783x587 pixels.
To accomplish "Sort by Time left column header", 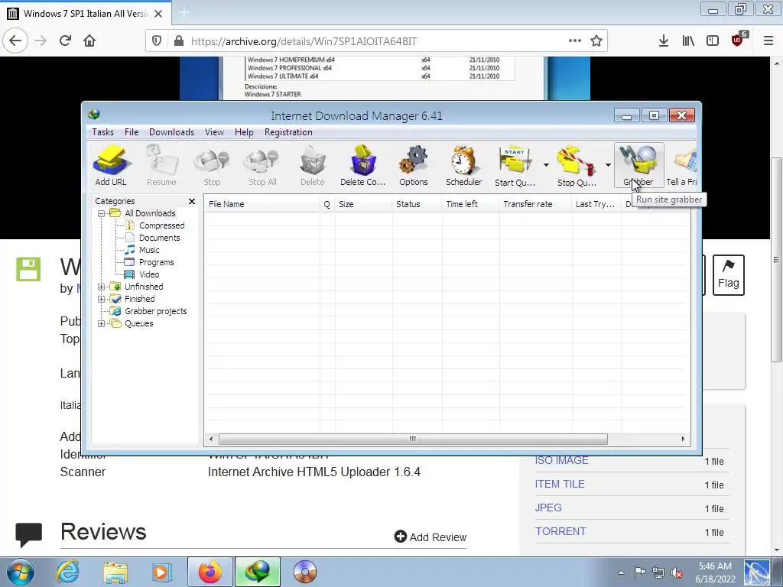I will (470, 204).
